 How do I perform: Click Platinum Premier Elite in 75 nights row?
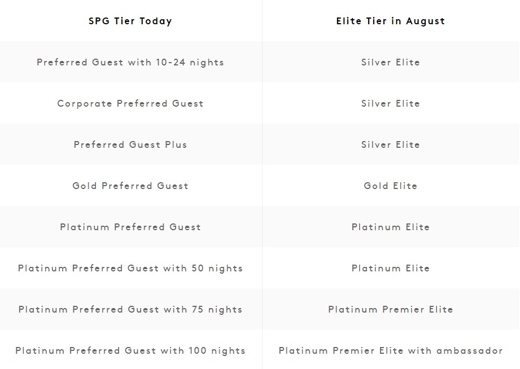point(391,310)
